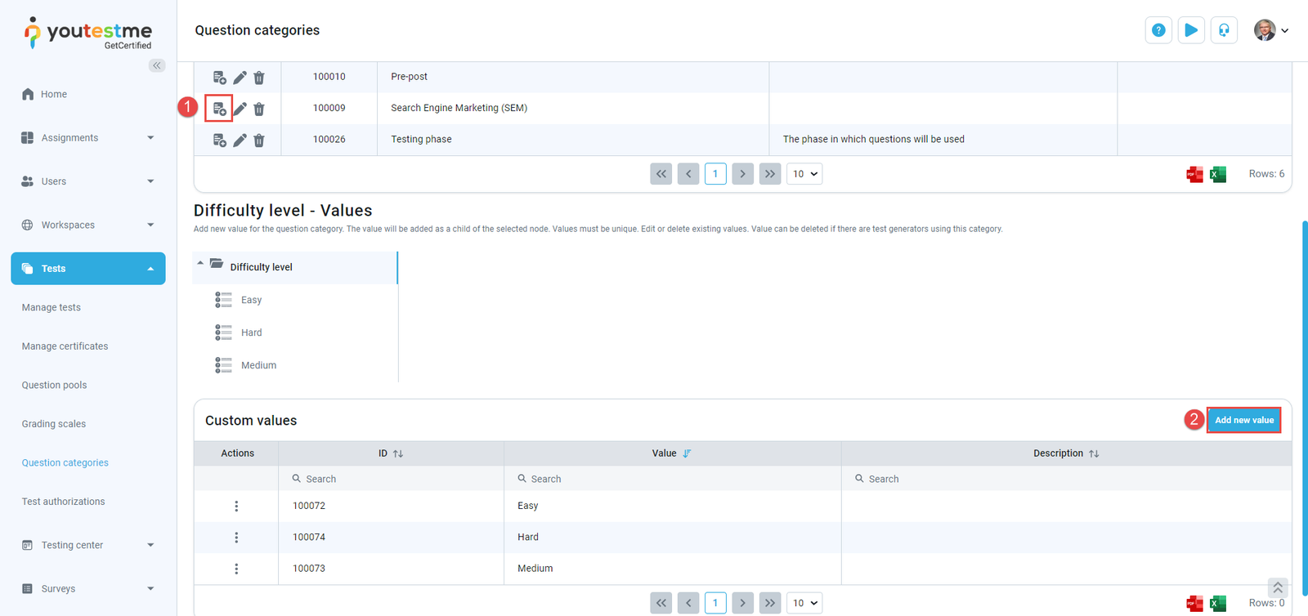Viewport: 1308px width, 616px height.
Task: Export custom values table to Excel
Action: click(1218, 603)
